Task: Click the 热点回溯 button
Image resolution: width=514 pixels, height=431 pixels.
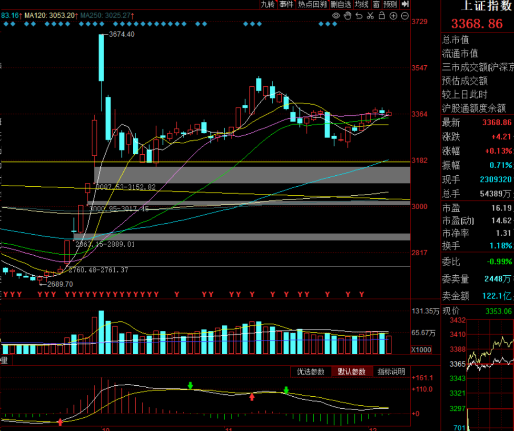Action: [x=313, y=4]
